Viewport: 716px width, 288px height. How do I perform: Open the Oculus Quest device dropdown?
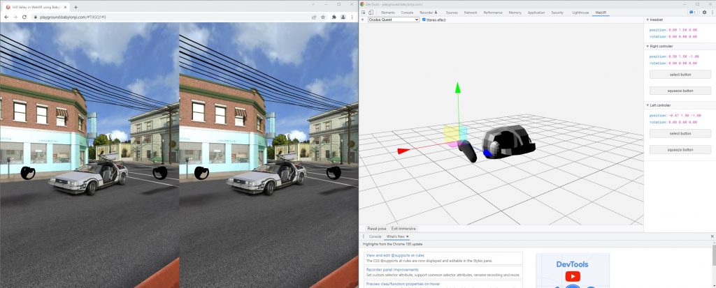pos(394,20)
